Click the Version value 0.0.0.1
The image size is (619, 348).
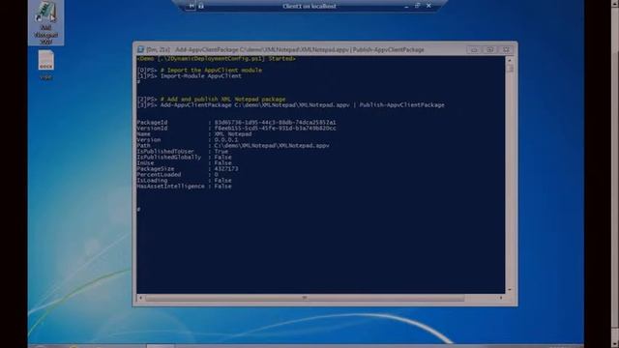pyautogui.click(x=226, y=139)
